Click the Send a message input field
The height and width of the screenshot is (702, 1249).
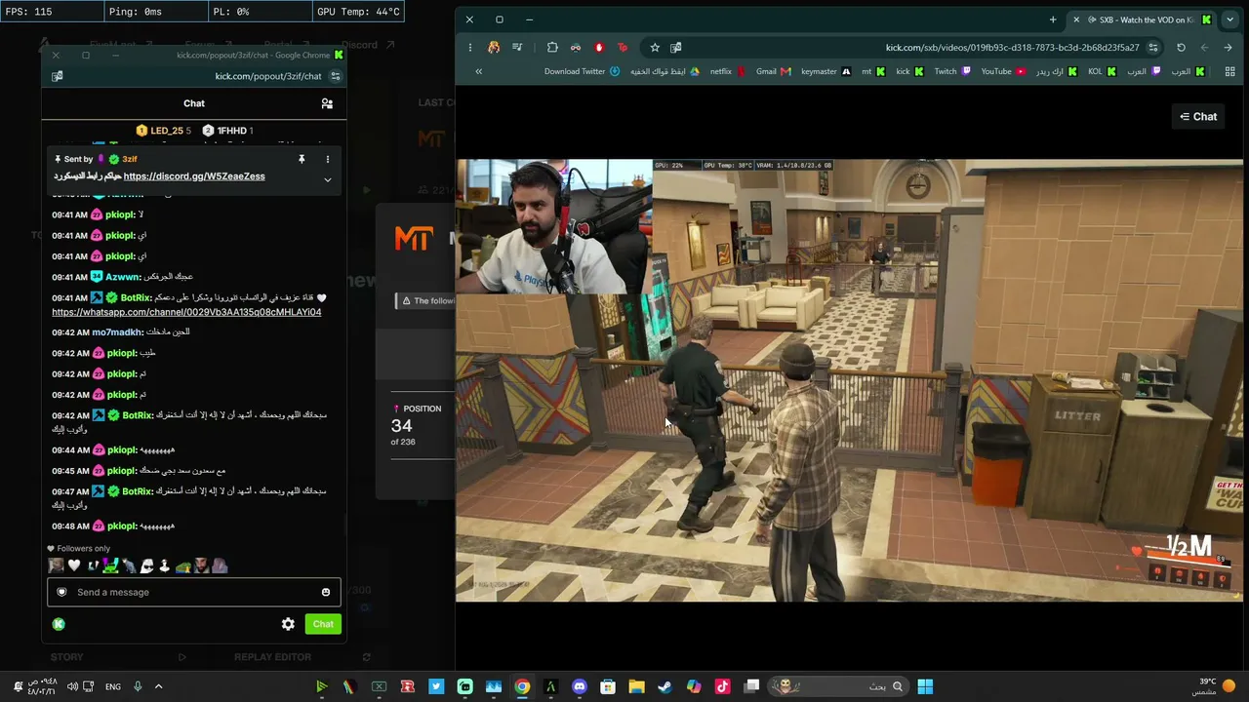(194, 592)
